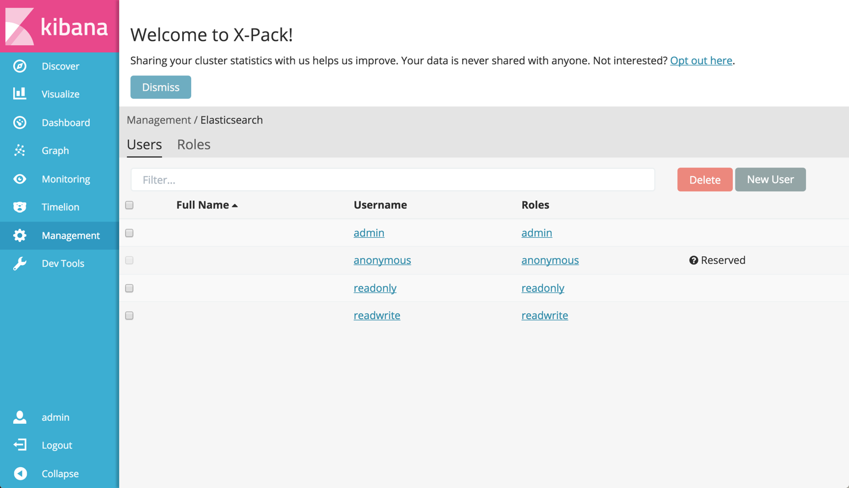Create a New User

click(770, 179)
